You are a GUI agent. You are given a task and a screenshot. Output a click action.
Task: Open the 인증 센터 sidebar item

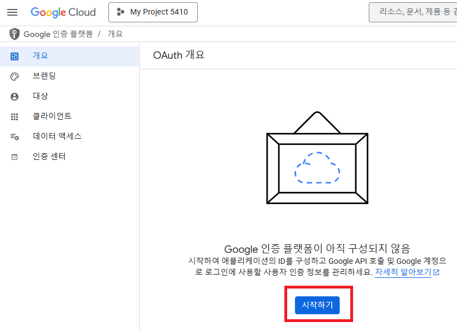[x=69, y=157]
